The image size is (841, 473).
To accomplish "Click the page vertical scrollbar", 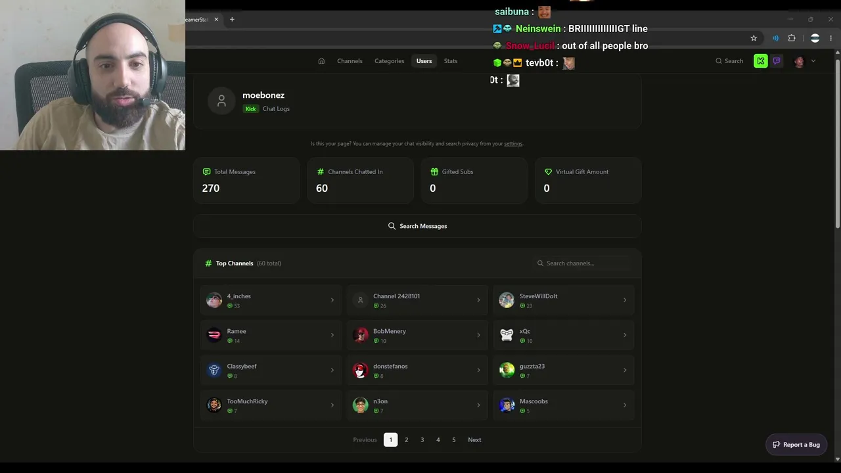I will click(837, 145).
